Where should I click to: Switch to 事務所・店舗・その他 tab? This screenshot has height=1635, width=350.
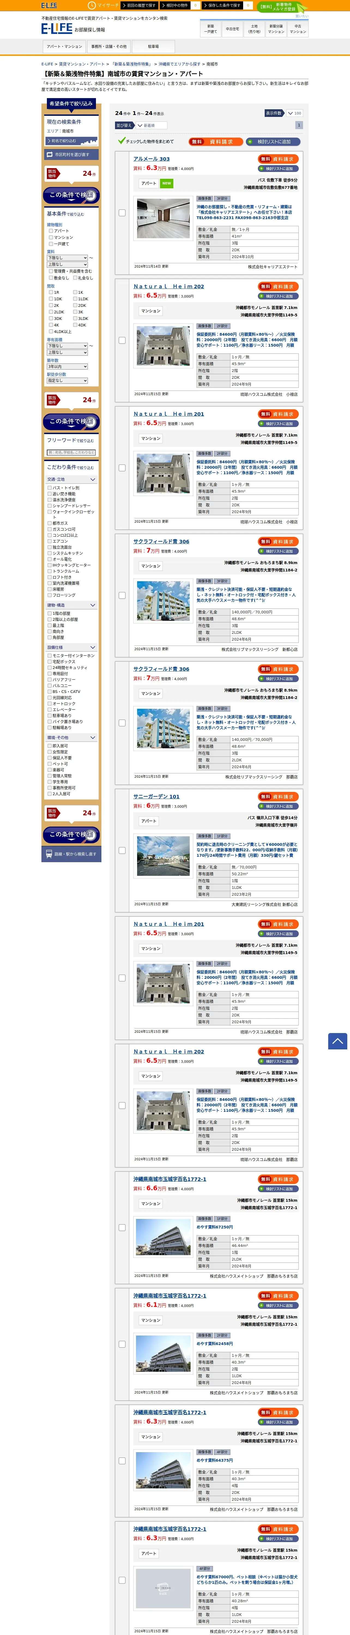tap(108, 47)
